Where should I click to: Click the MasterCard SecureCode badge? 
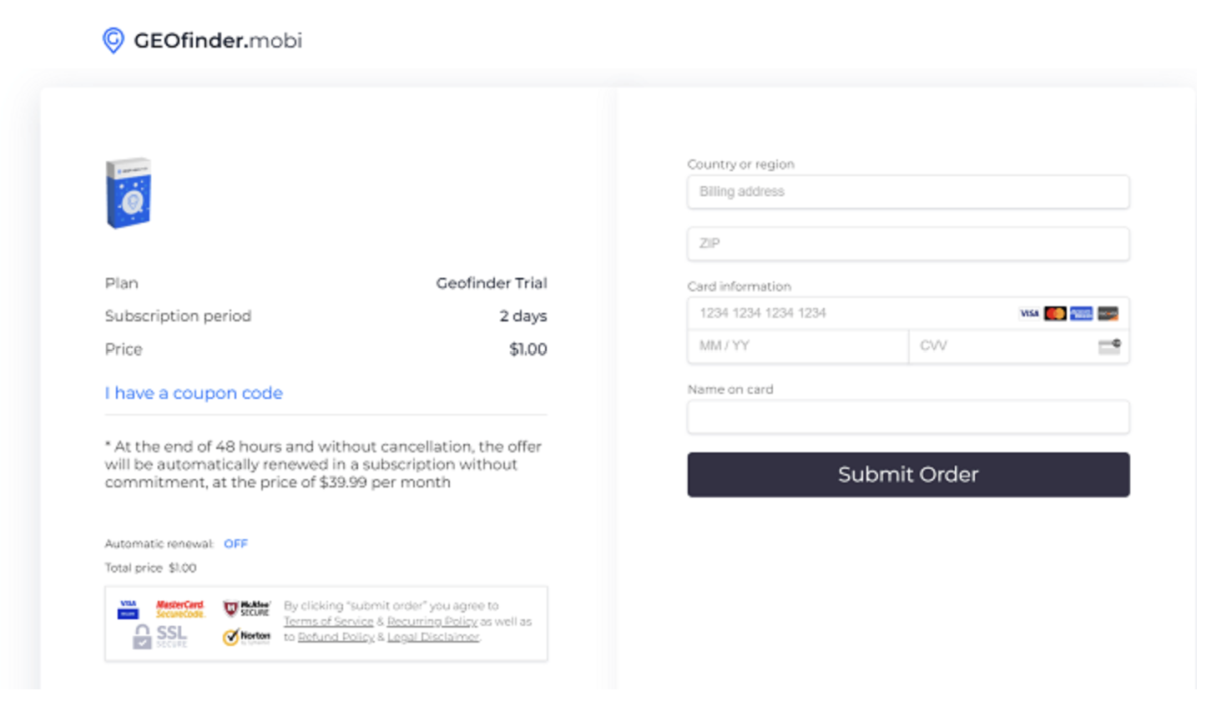179,608
